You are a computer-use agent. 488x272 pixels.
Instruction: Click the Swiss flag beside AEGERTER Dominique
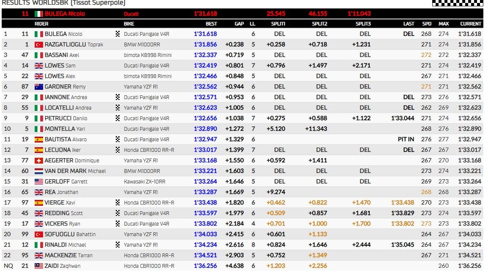click(x=38, y=161)
